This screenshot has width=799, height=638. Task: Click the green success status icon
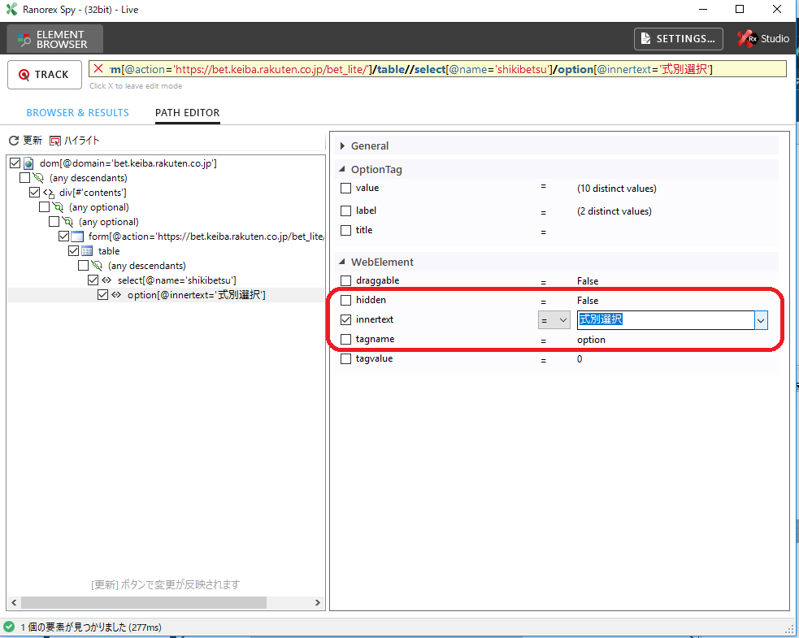(x=9, y=627)
